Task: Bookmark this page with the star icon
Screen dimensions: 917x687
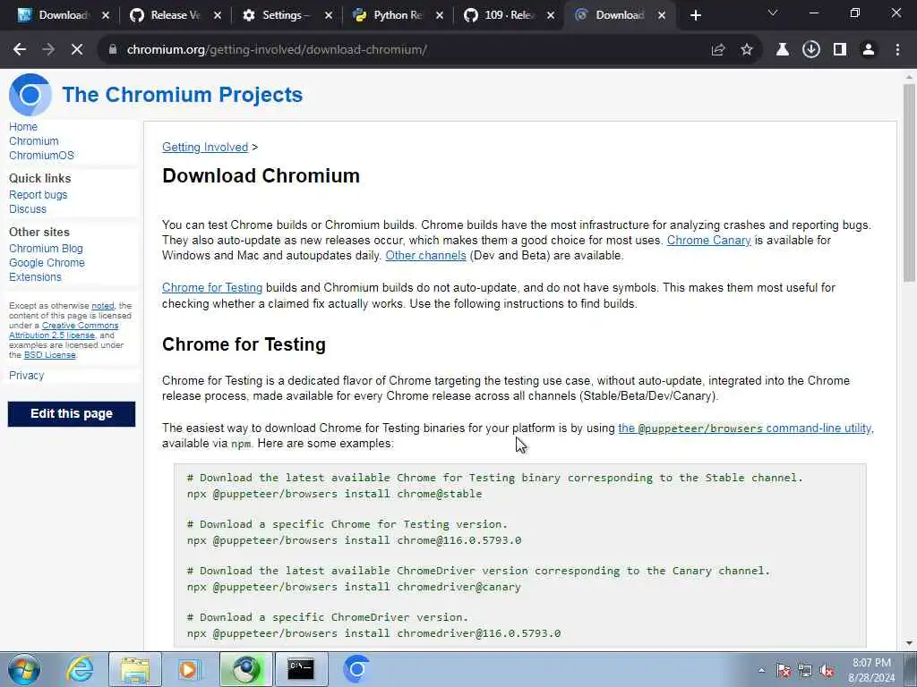Action: pos(747,50)
